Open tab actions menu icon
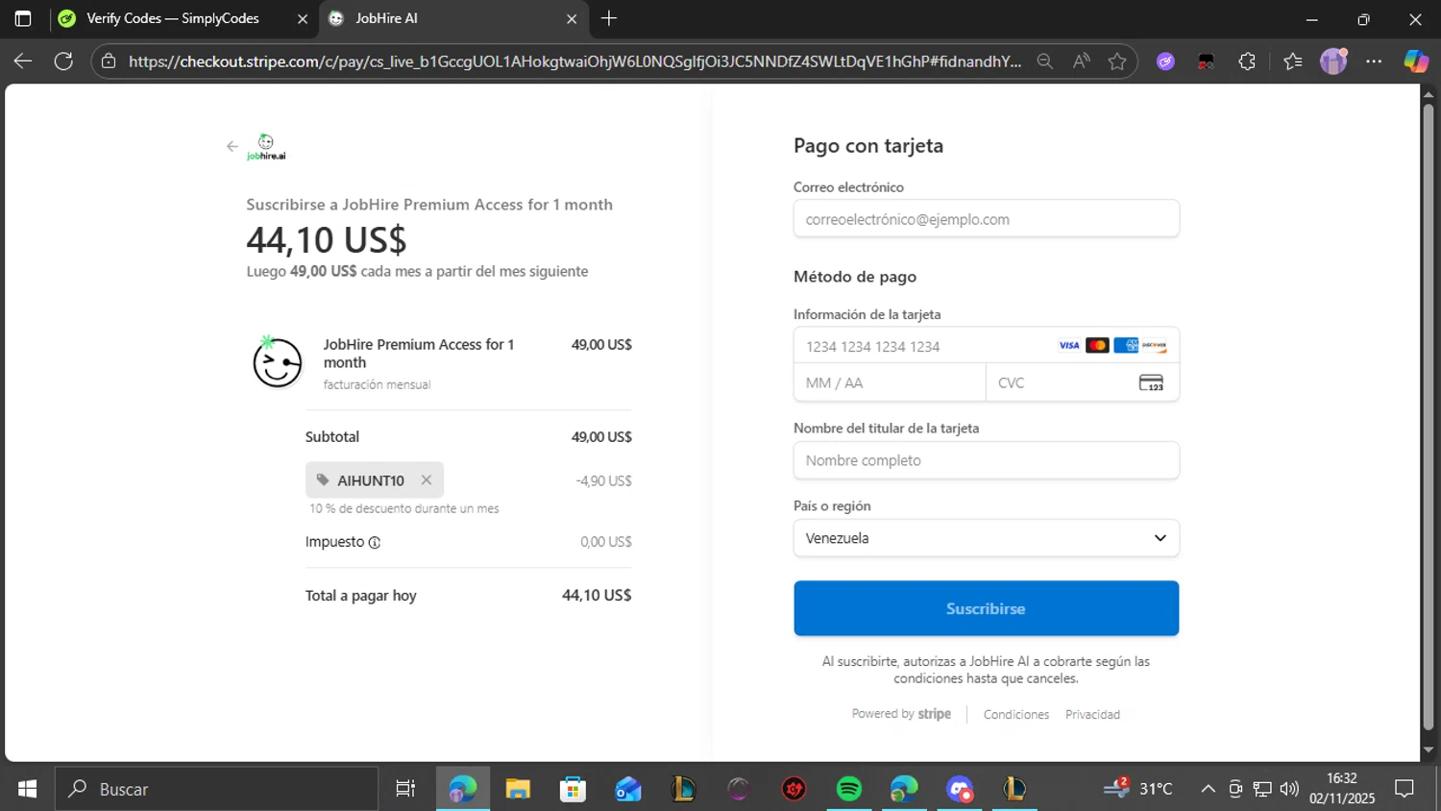Screen dimensions: 1441x811 click(23, 18)
